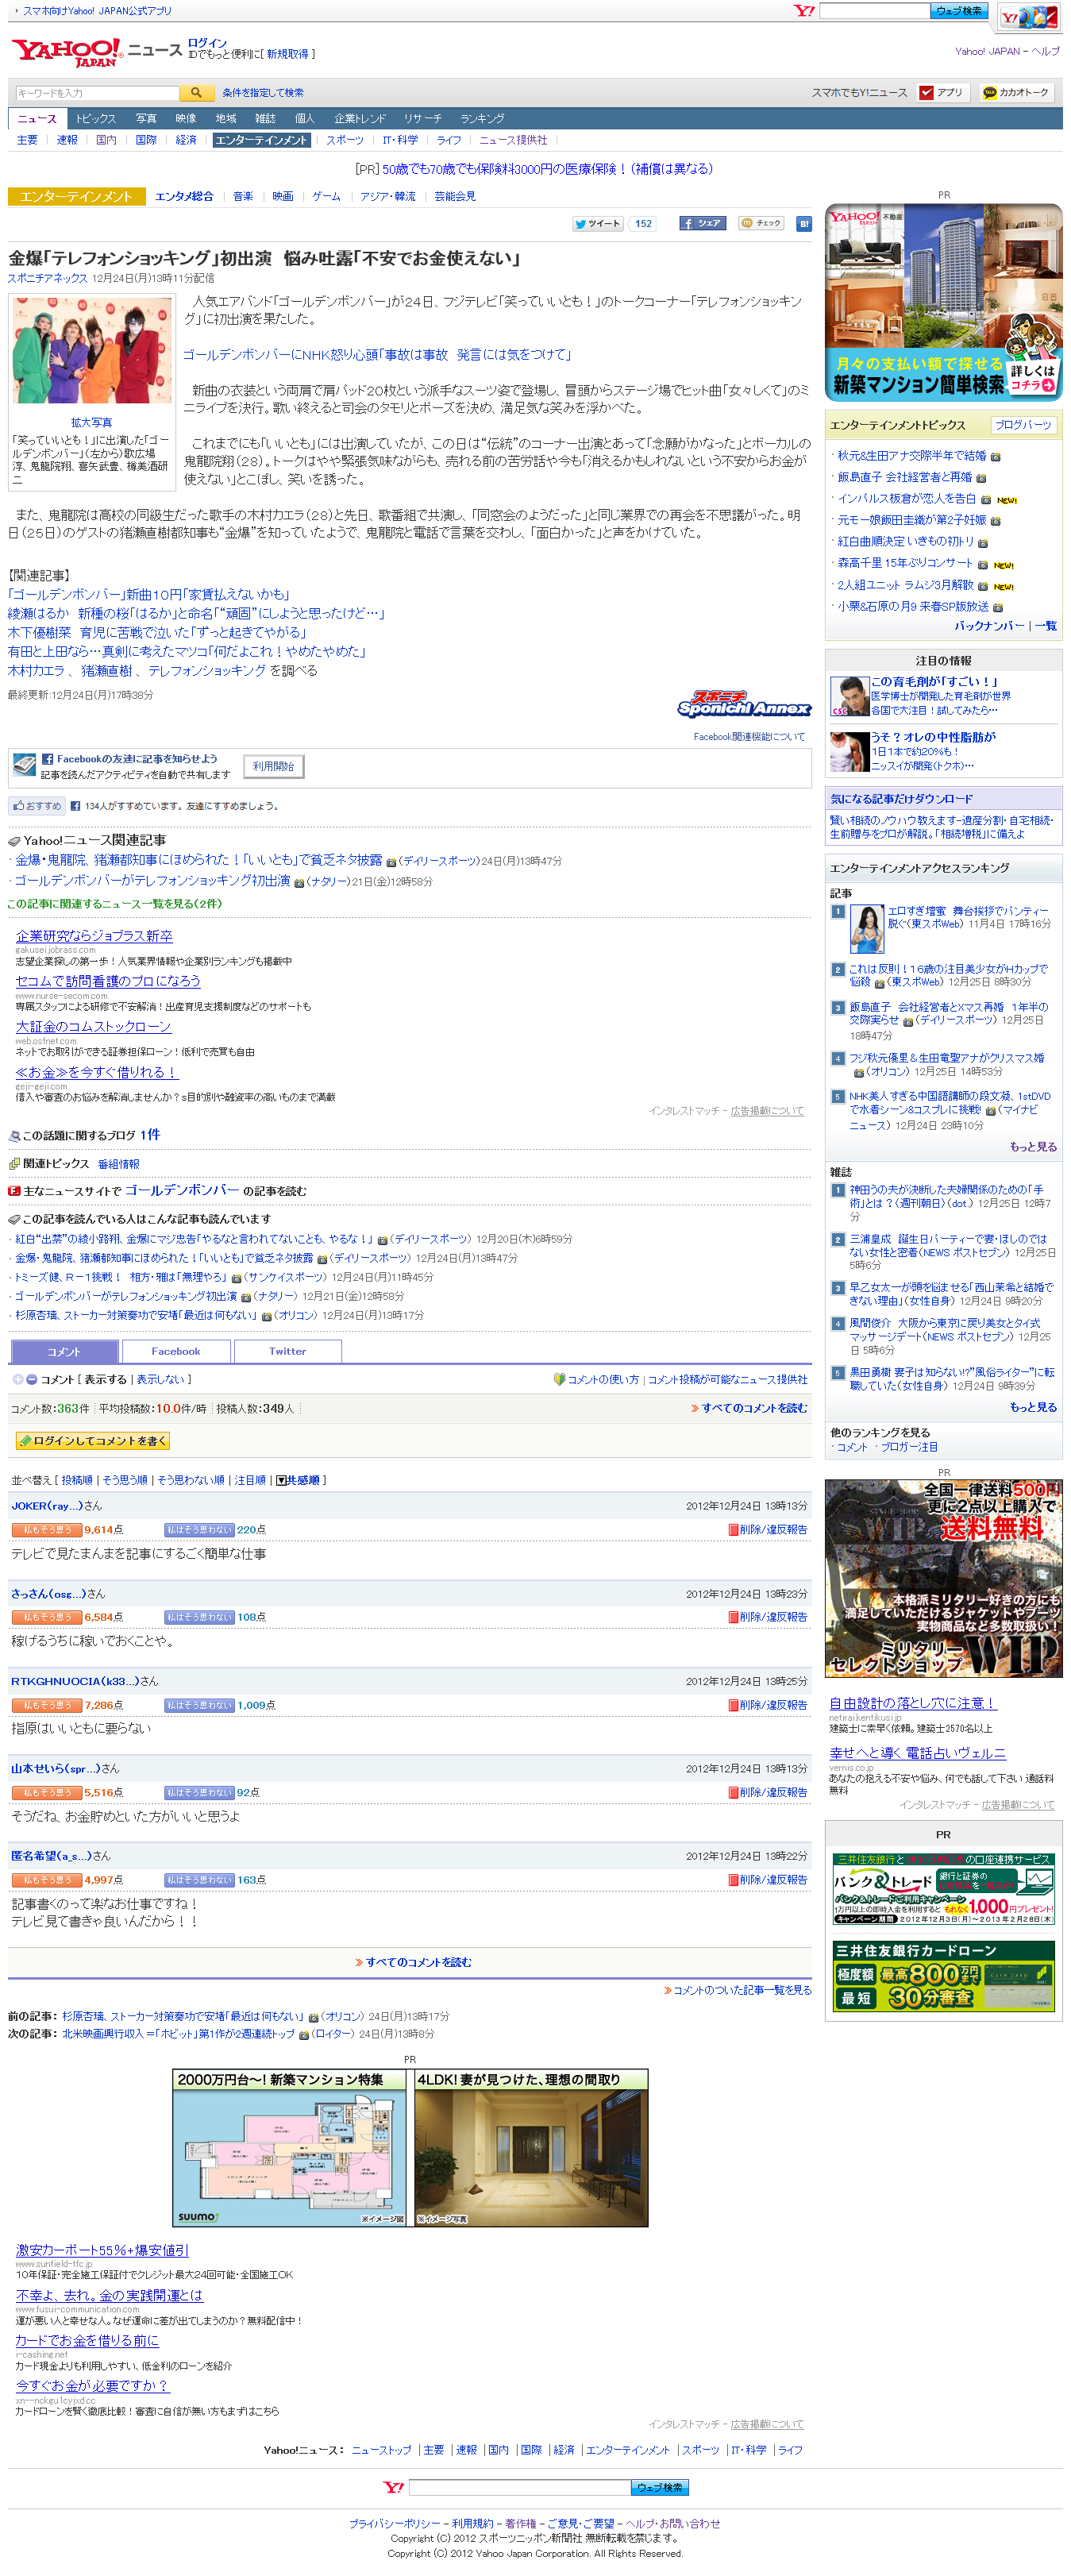The image size is (1071, 2576).
Task: Open the 写真 tab
Action: pos(146,119)
